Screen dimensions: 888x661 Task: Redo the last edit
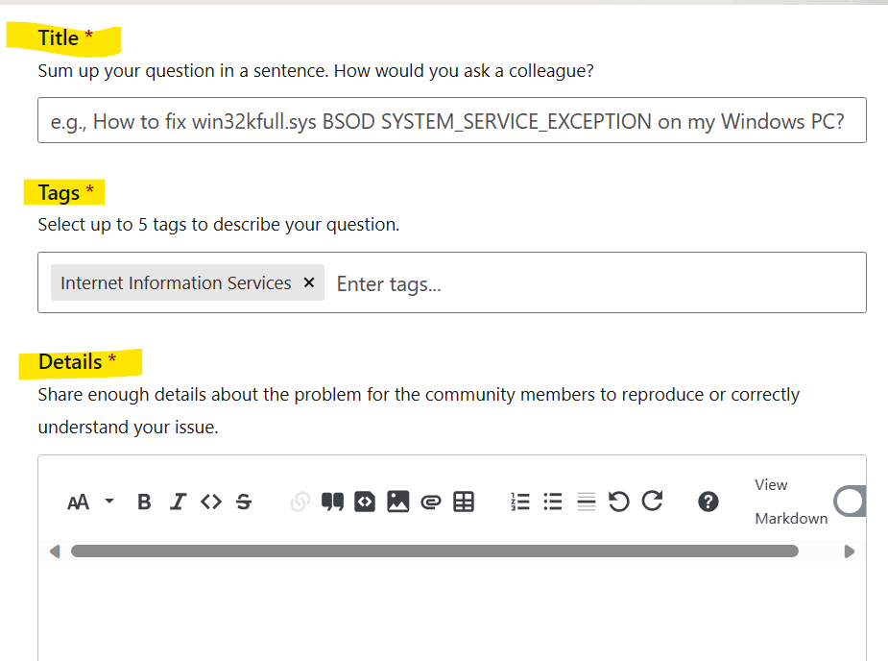pyautogui.click(x=652, y=502)
